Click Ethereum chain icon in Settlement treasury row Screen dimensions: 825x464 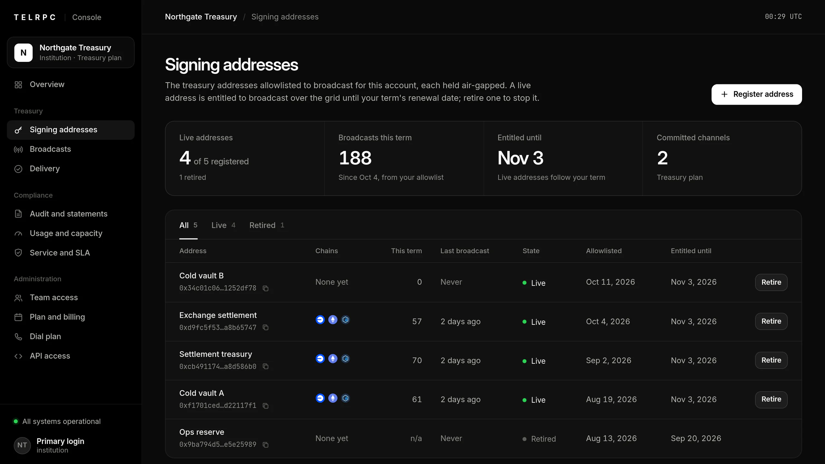coord(333,359)
